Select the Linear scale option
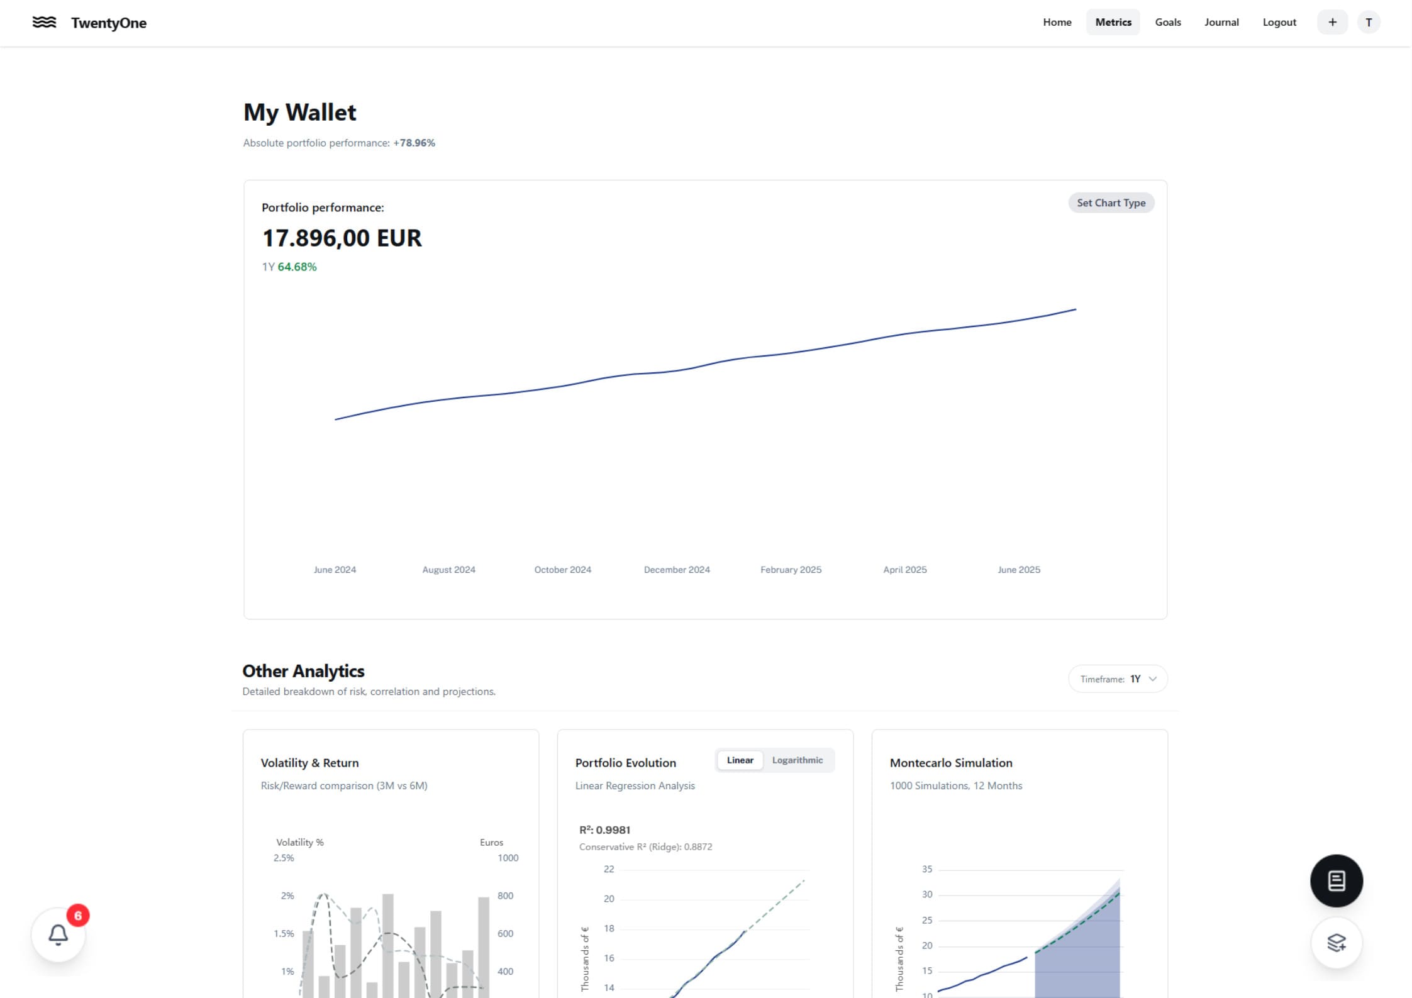 coord(740,760)
